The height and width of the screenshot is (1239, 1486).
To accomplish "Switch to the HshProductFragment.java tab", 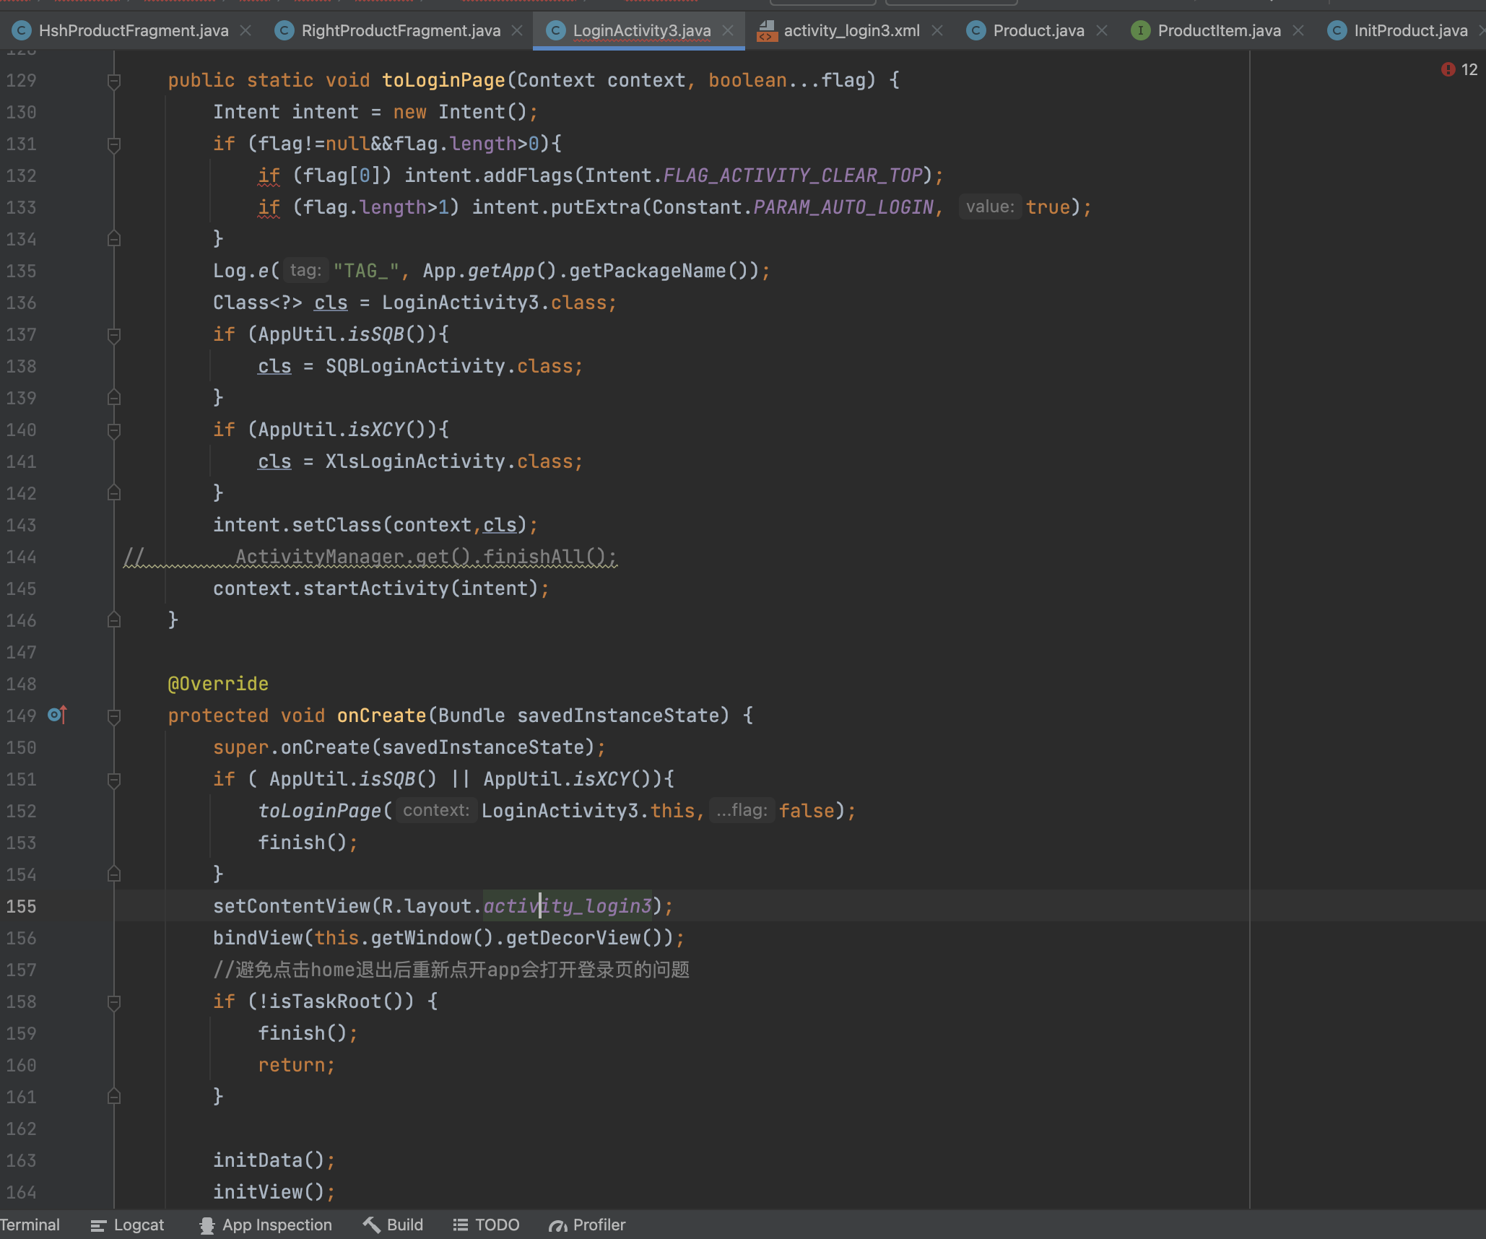I will coord(134,30).
